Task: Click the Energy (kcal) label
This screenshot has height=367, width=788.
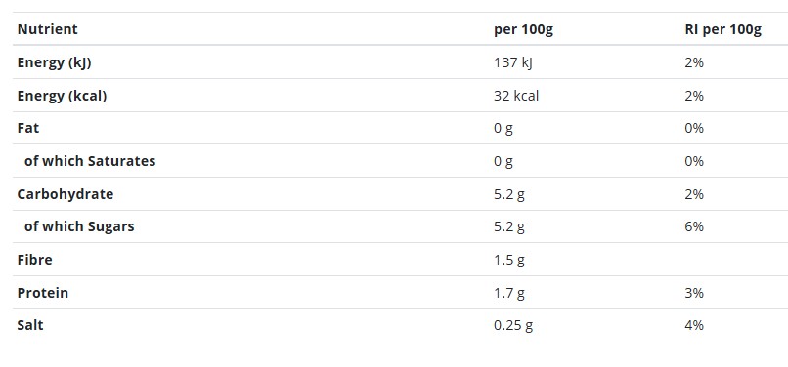Action: 62,96
